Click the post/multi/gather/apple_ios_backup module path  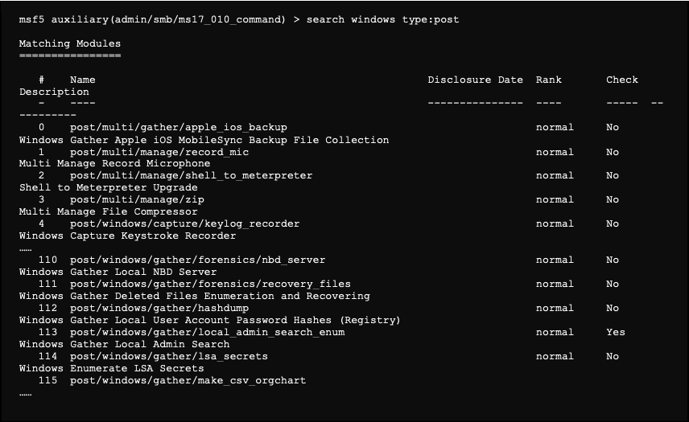[178, 128]
